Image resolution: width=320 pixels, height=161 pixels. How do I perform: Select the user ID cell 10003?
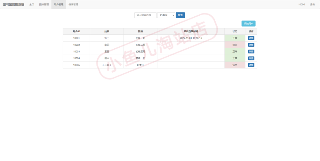tap(76, 52)
